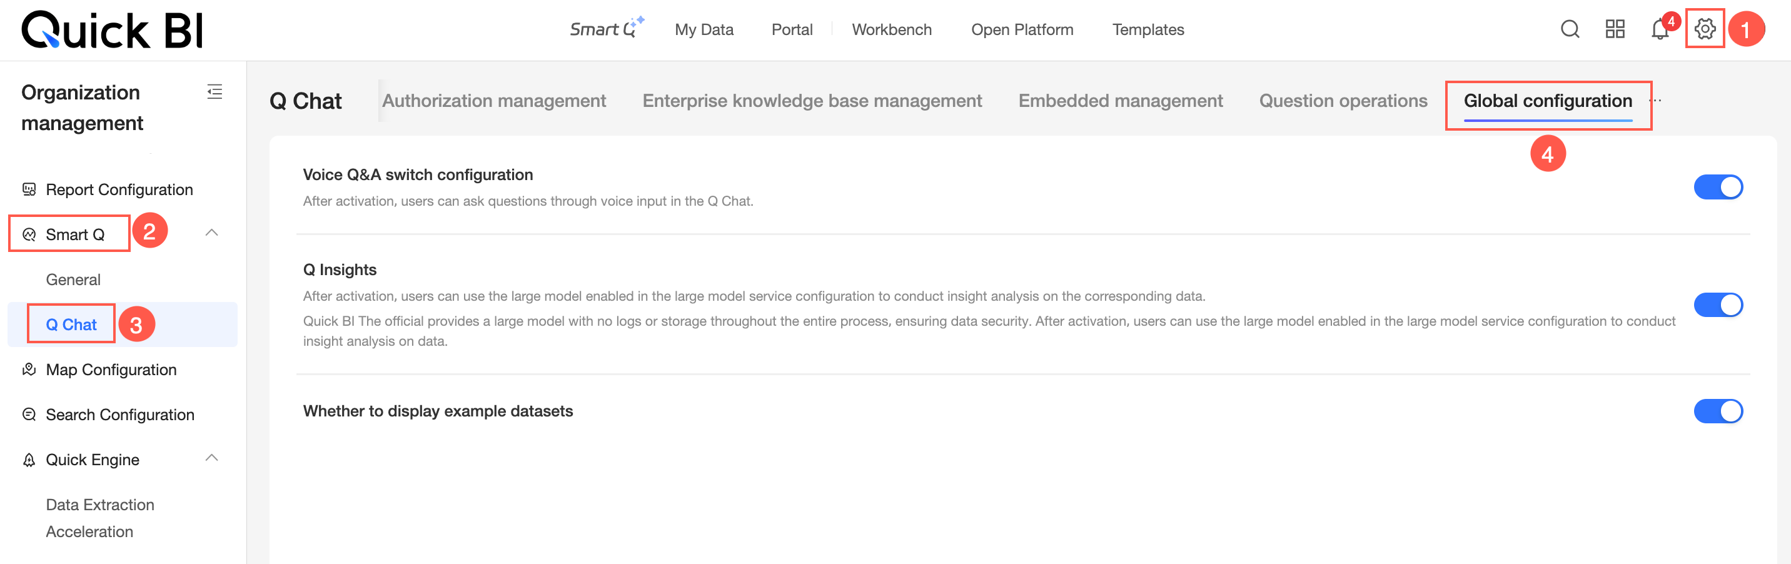
Task: Open Enterprise knowledge base management tab
Action: tap(811, 101)
